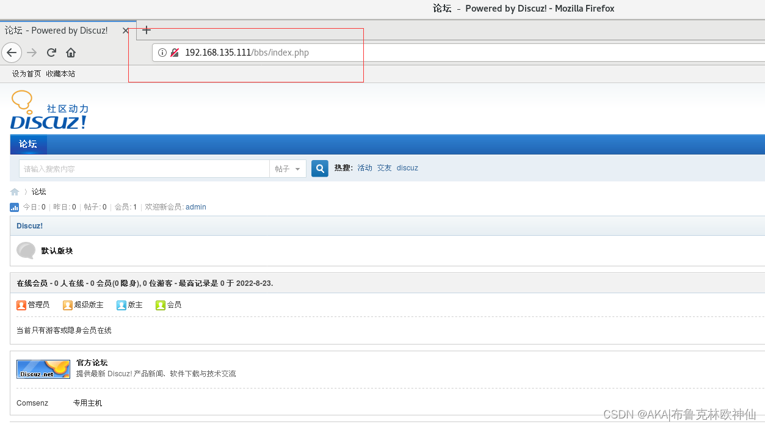The height and width of the screenshot is (427, 765).
Task: Click the 昨日: 0 statistic text
Action: (x=65, y=207)
